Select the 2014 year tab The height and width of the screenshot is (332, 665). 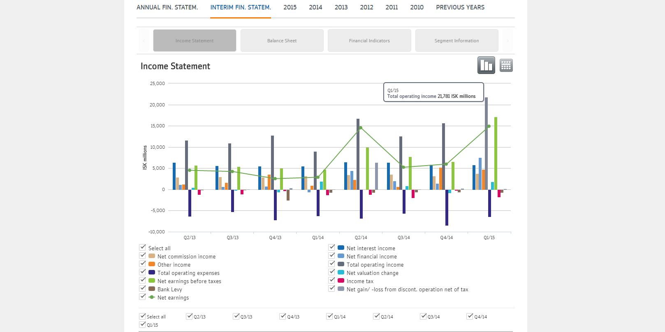tap(315, 7)
